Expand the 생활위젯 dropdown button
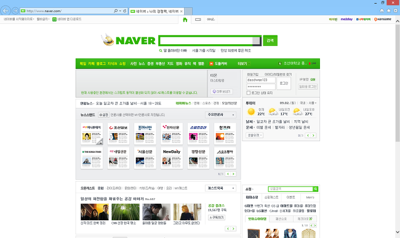 pyautogui.click(x=254, y=136)
